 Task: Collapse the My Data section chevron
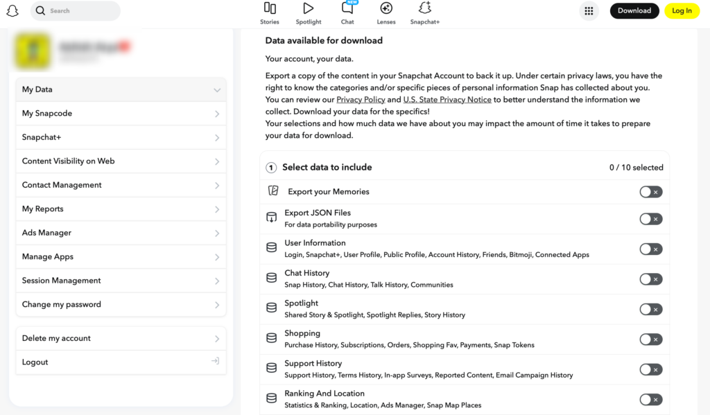tap(217, 90)
